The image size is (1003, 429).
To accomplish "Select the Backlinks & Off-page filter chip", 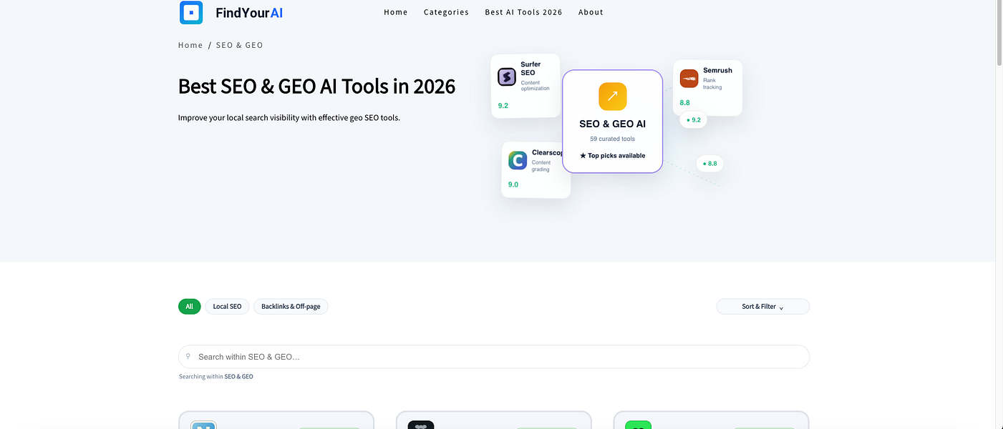I will (291, 307).
